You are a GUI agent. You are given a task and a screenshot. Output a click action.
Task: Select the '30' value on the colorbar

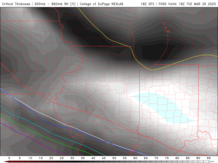(72, 158)
